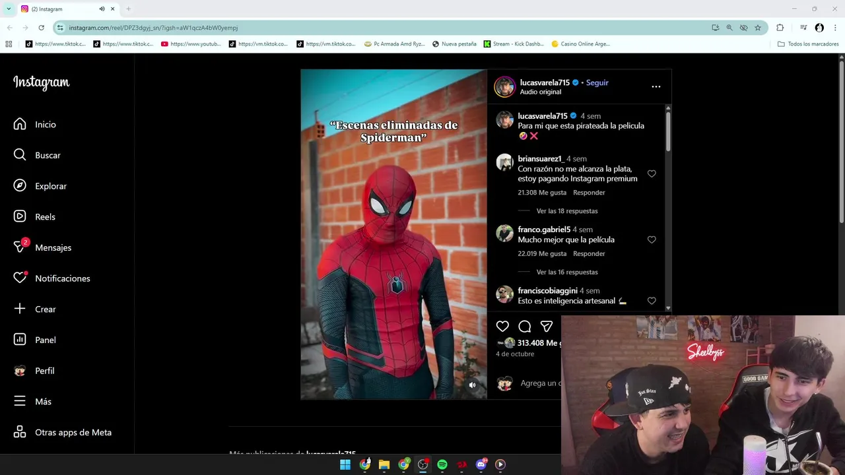The height and width of the screenshot is (475, 845).
Task: Click the address bar URL
Action: (x=153, y=28)
